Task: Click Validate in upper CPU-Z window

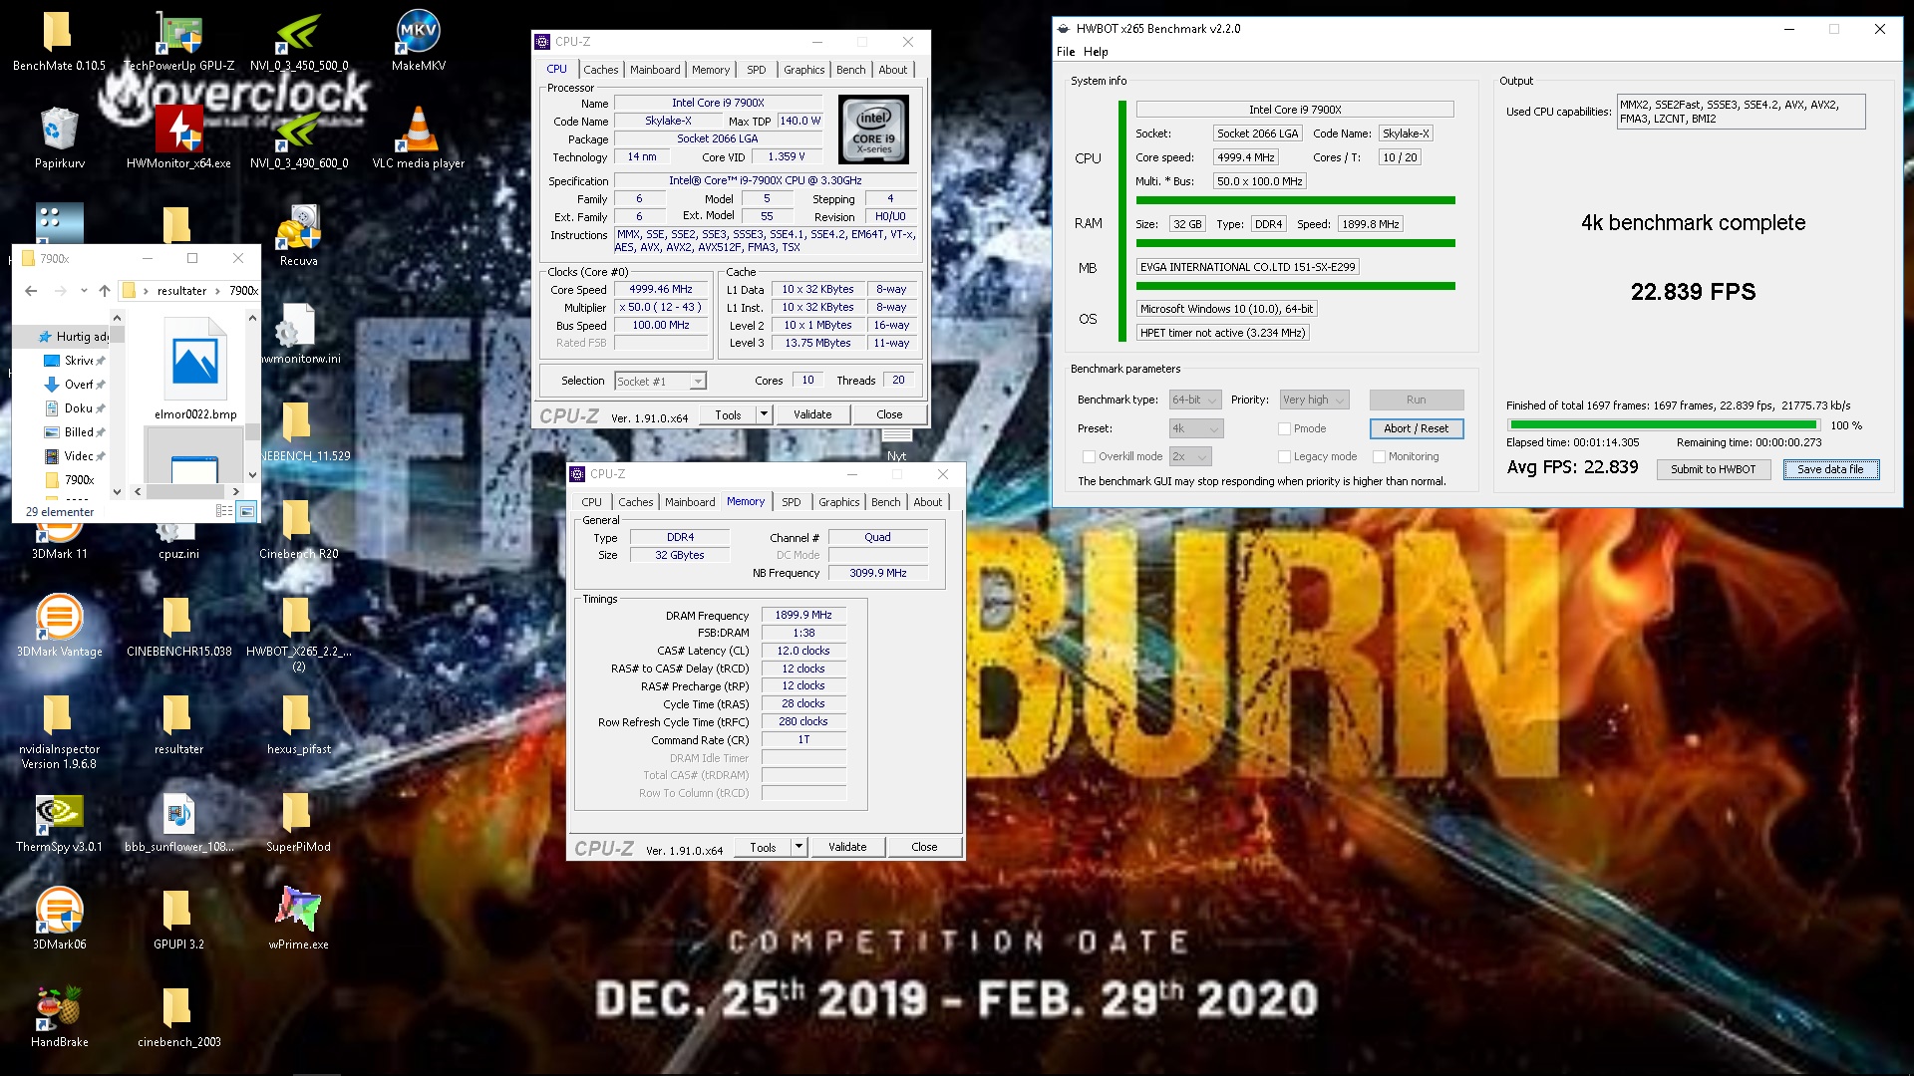Action: tap(812, 414)
